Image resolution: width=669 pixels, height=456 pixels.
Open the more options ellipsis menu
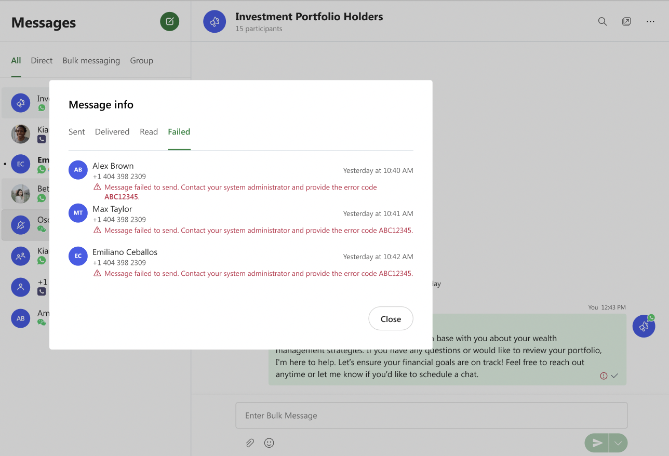[650, 21]
